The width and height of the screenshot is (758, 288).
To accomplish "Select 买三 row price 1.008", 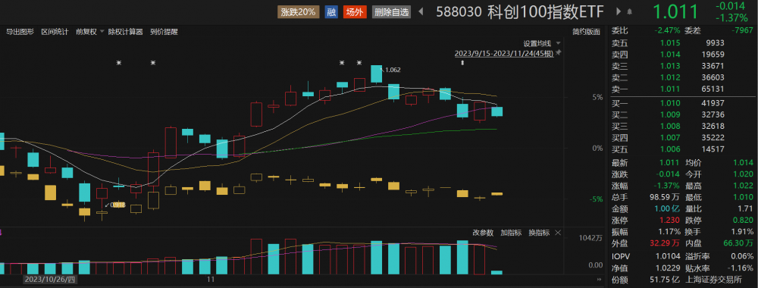I will click(x=670, y=126).
